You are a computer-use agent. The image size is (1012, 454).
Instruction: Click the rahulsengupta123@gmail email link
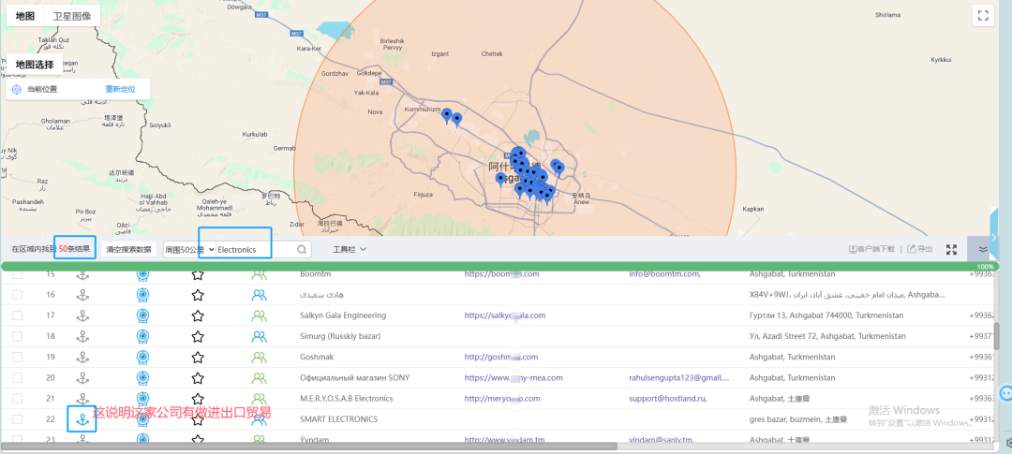[x=679, y=377]
